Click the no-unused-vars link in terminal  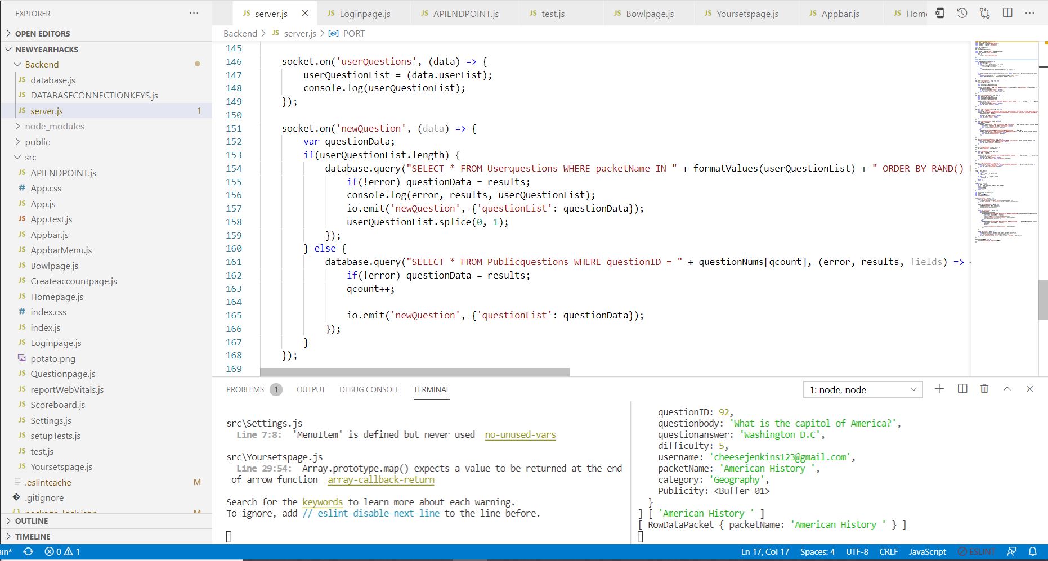520,434
